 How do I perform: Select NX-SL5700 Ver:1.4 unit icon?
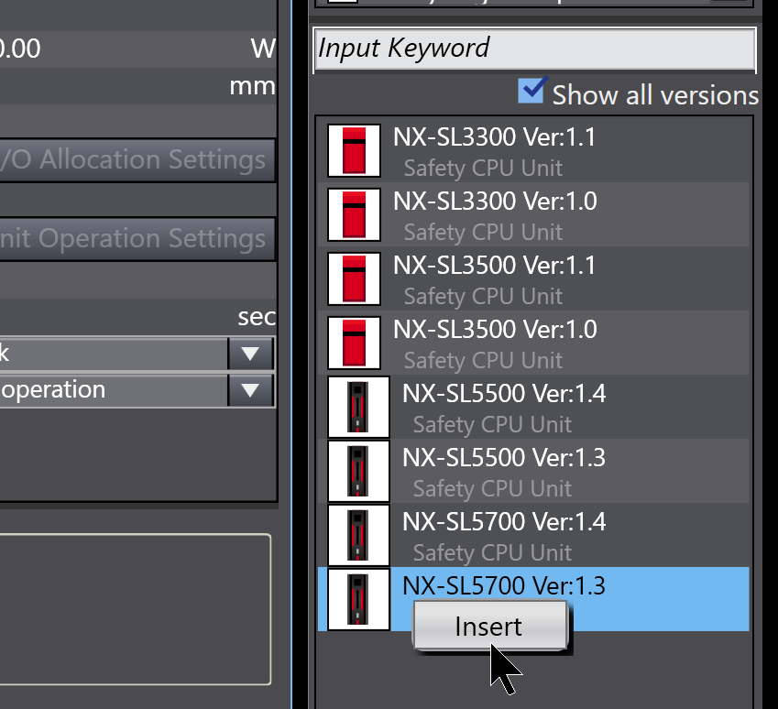358,535
